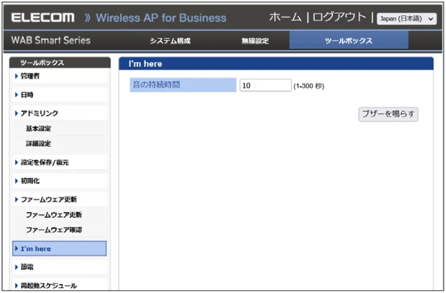
Task: Click the WAB Smart Series text
Action: click(51, 40)
